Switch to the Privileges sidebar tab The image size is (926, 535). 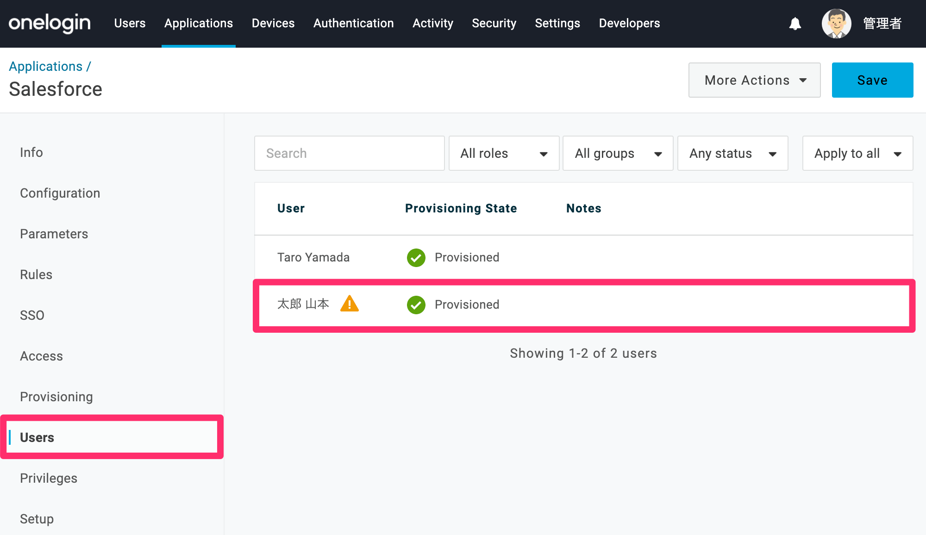tap(49, 478)
